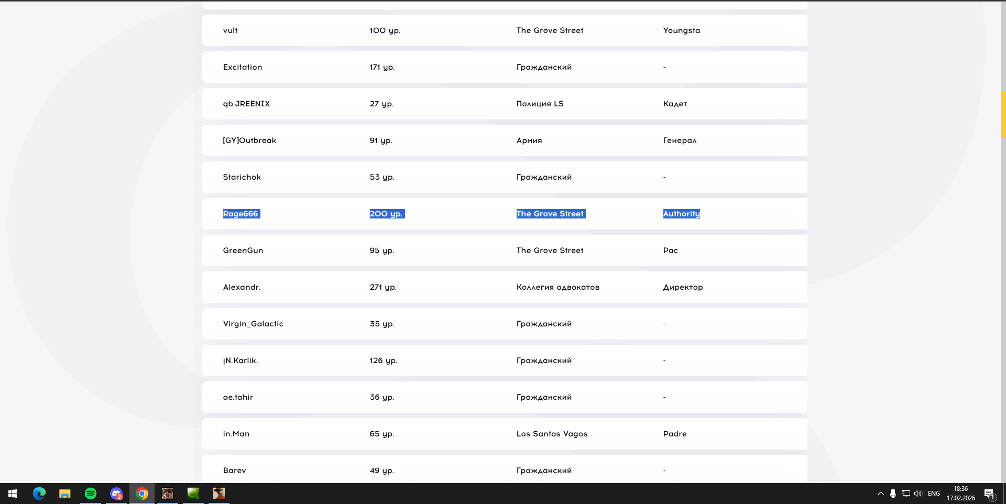
Task: Click the 271 ур. level cell
Action: pyautogui.click(x=383, y=287)
